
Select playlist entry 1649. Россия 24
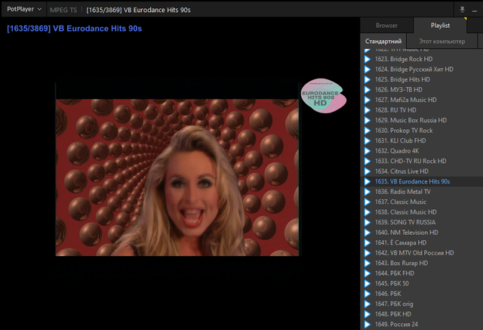pyautogui.click(x=422, y=324)
